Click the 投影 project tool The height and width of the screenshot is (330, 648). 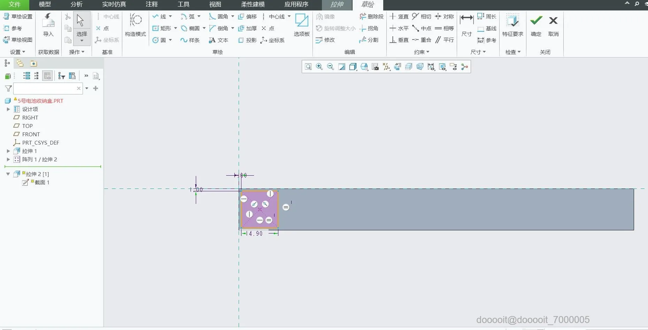247,40
